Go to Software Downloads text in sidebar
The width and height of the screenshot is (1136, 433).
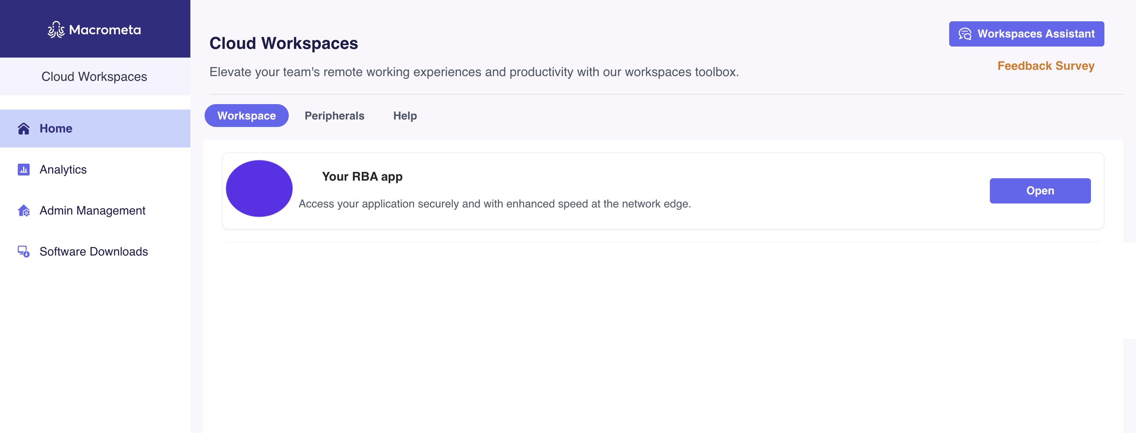pyautogui.click(x=94, y=252)
